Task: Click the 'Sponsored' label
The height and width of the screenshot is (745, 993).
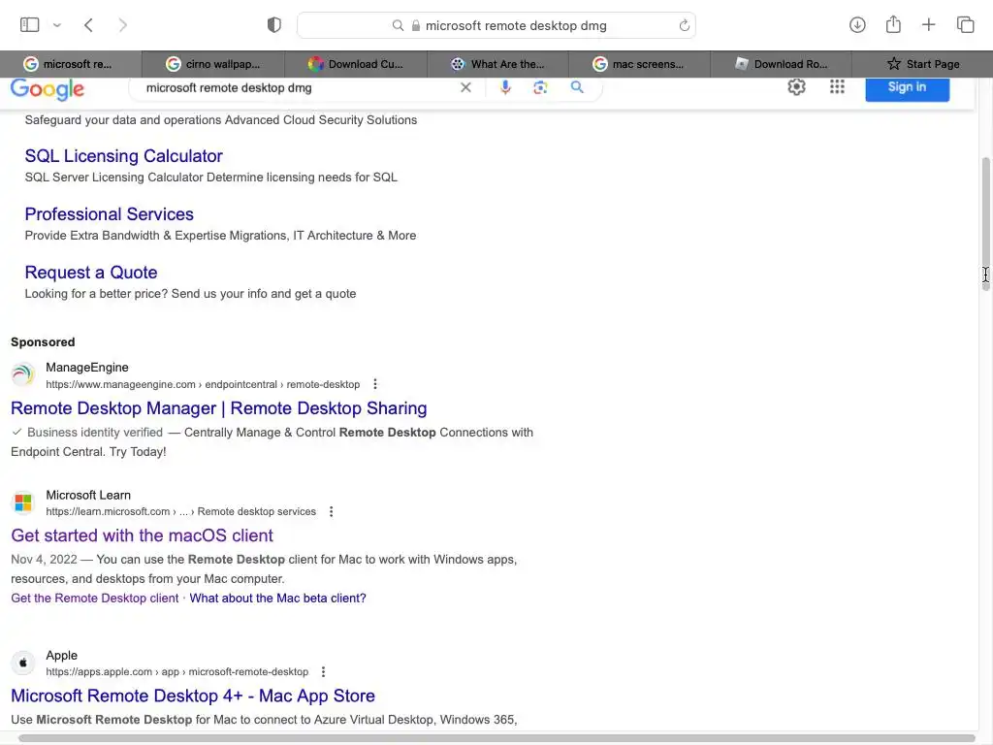Action: coord(43,342)
